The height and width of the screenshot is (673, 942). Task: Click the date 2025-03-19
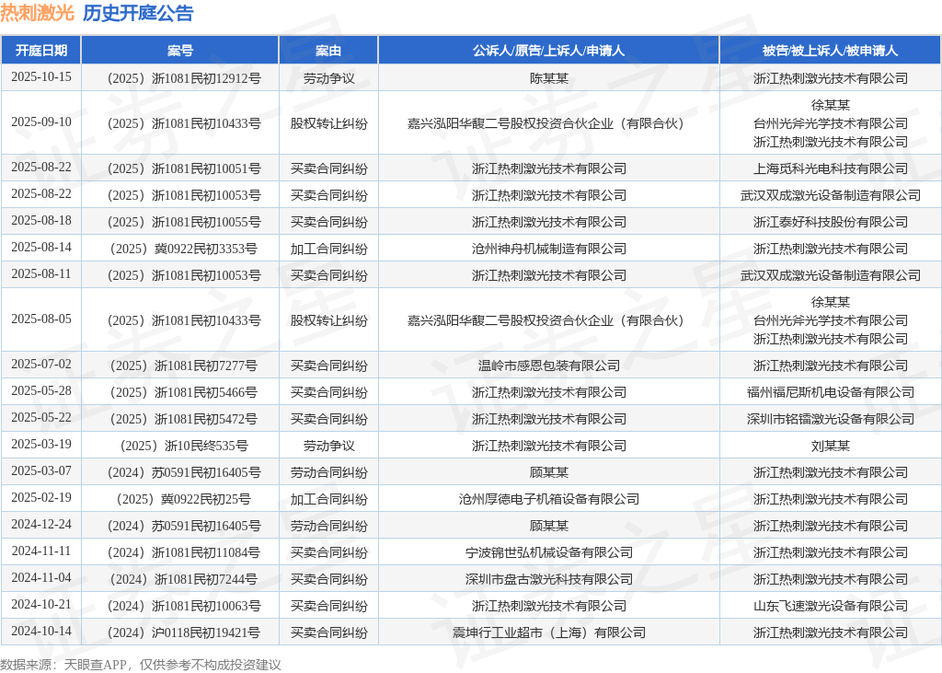pos(40,445)
